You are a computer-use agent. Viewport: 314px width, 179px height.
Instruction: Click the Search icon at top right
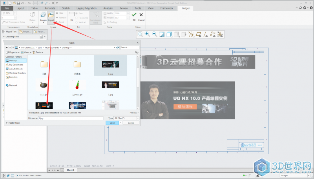301,8
